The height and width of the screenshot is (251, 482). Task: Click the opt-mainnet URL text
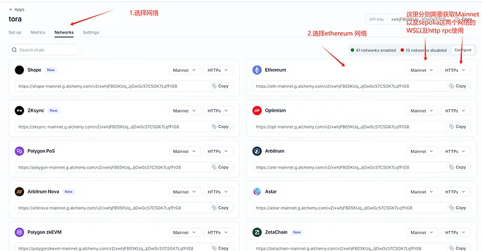pos(333,127)
